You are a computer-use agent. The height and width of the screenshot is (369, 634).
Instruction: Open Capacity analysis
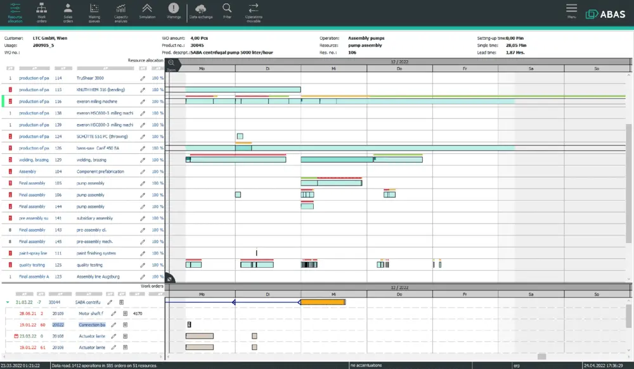click(121, 13)
